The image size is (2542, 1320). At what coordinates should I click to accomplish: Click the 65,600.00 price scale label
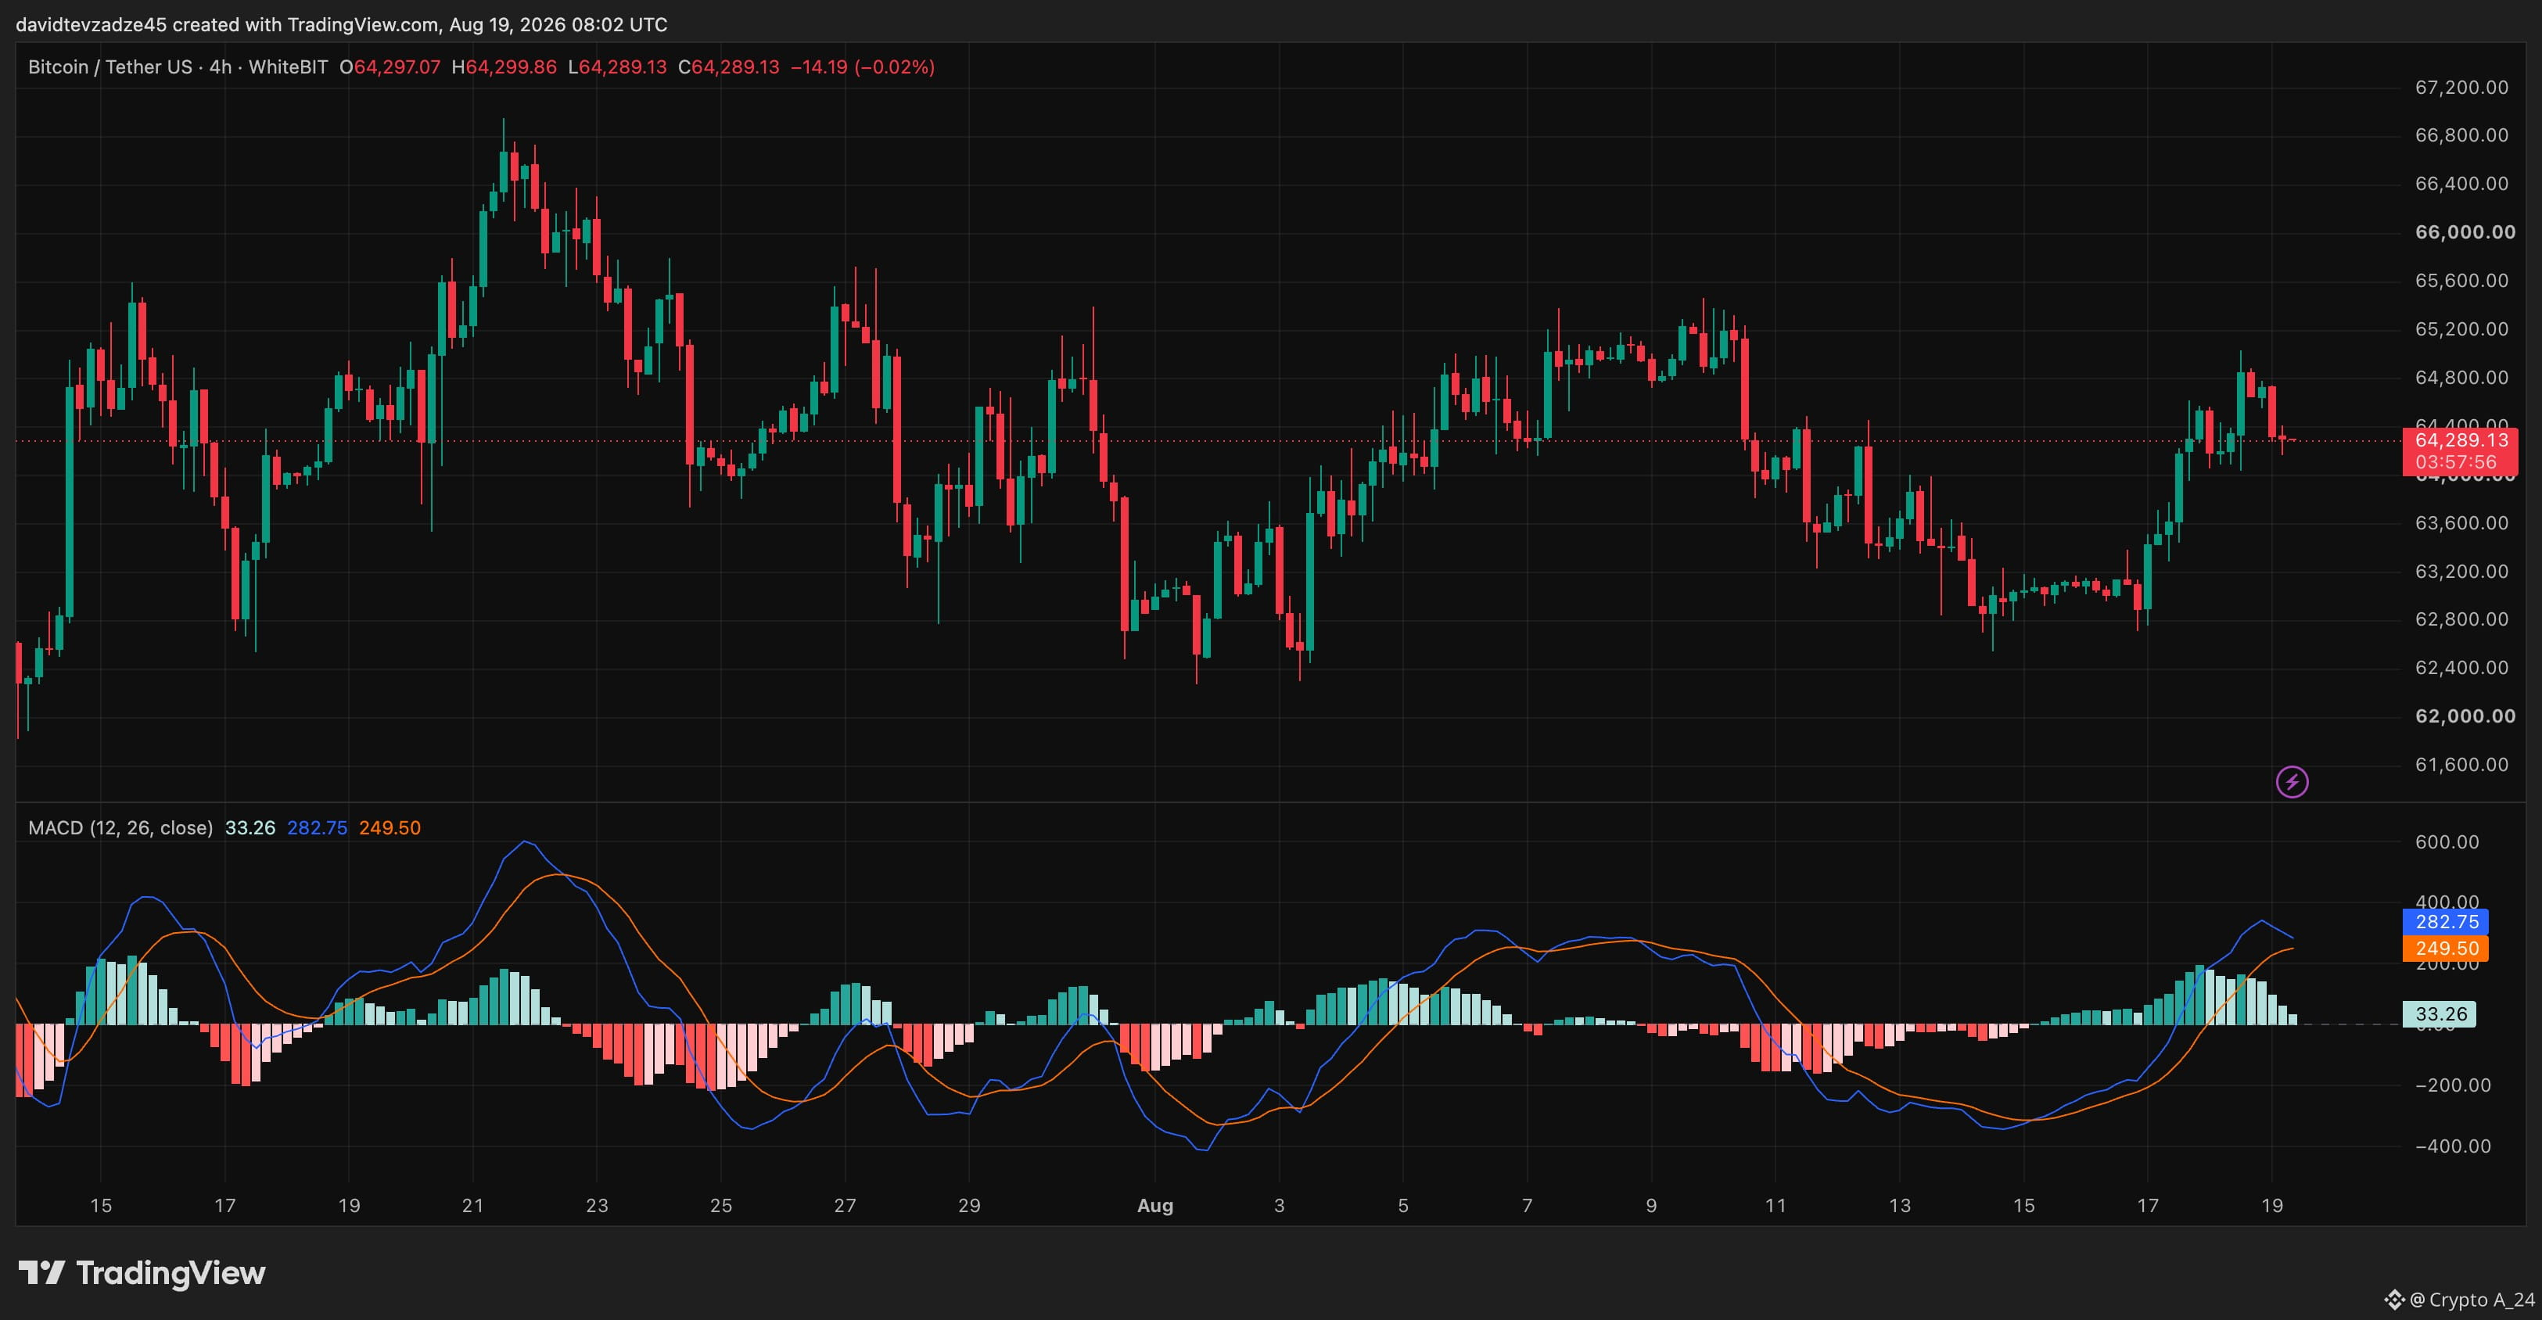(2462, 280)
